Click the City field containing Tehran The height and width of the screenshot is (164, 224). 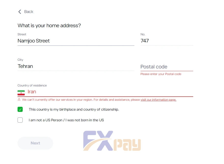coord(76,66)
